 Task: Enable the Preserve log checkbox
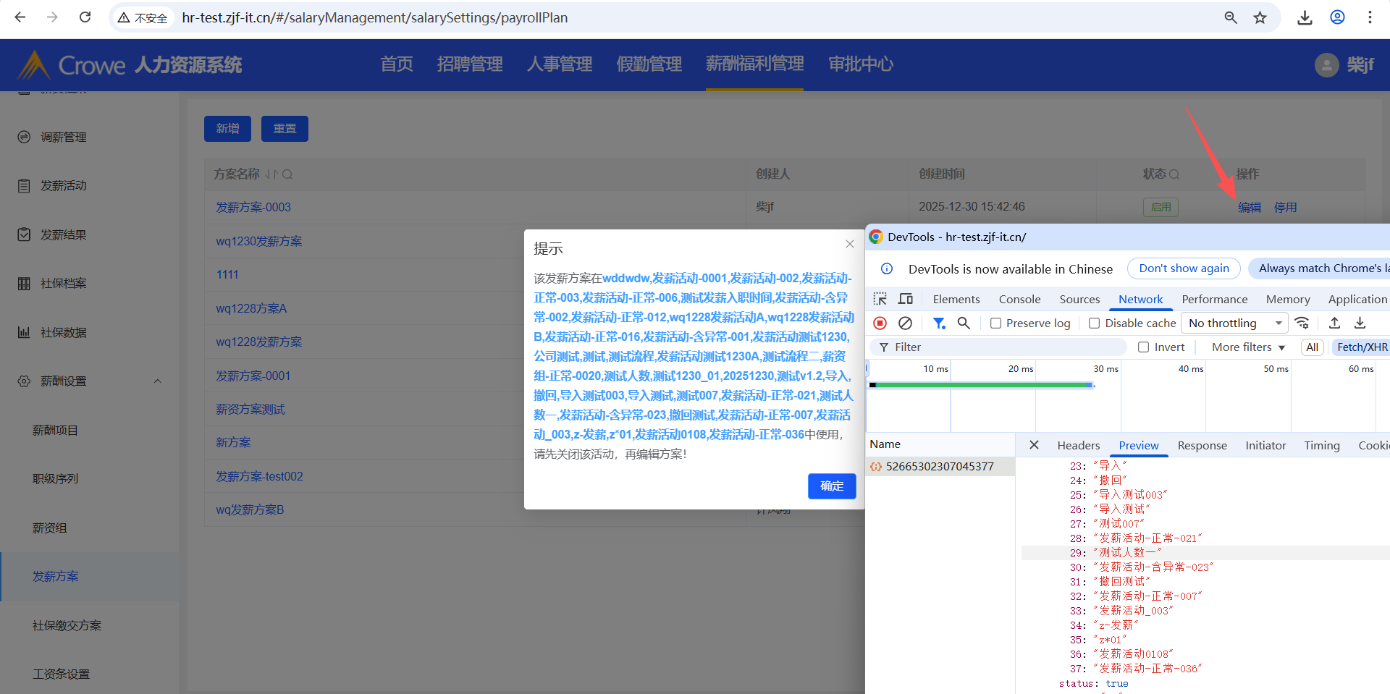[996, 323]
